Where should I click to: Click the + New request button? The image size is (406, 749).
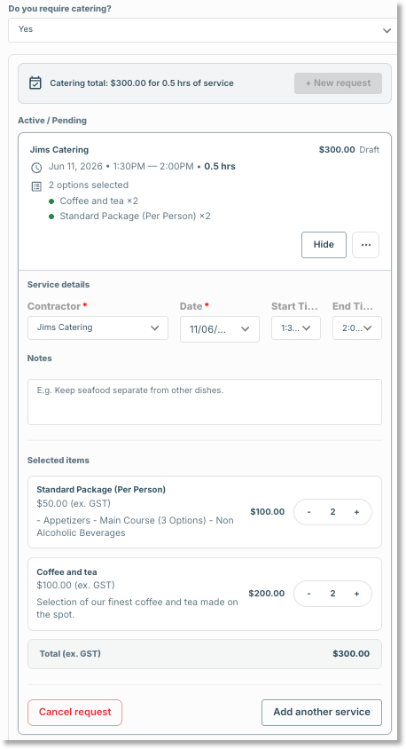338,83
